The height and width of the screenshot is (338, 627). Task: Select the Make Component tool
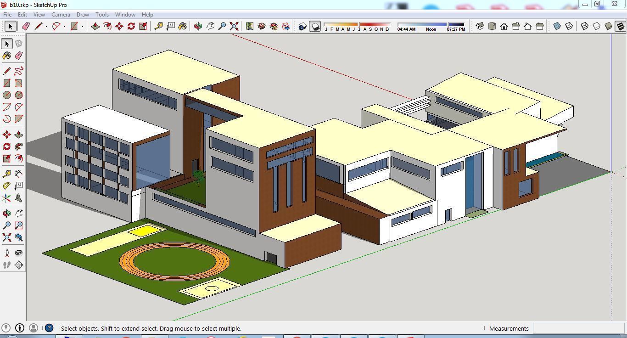19,44
